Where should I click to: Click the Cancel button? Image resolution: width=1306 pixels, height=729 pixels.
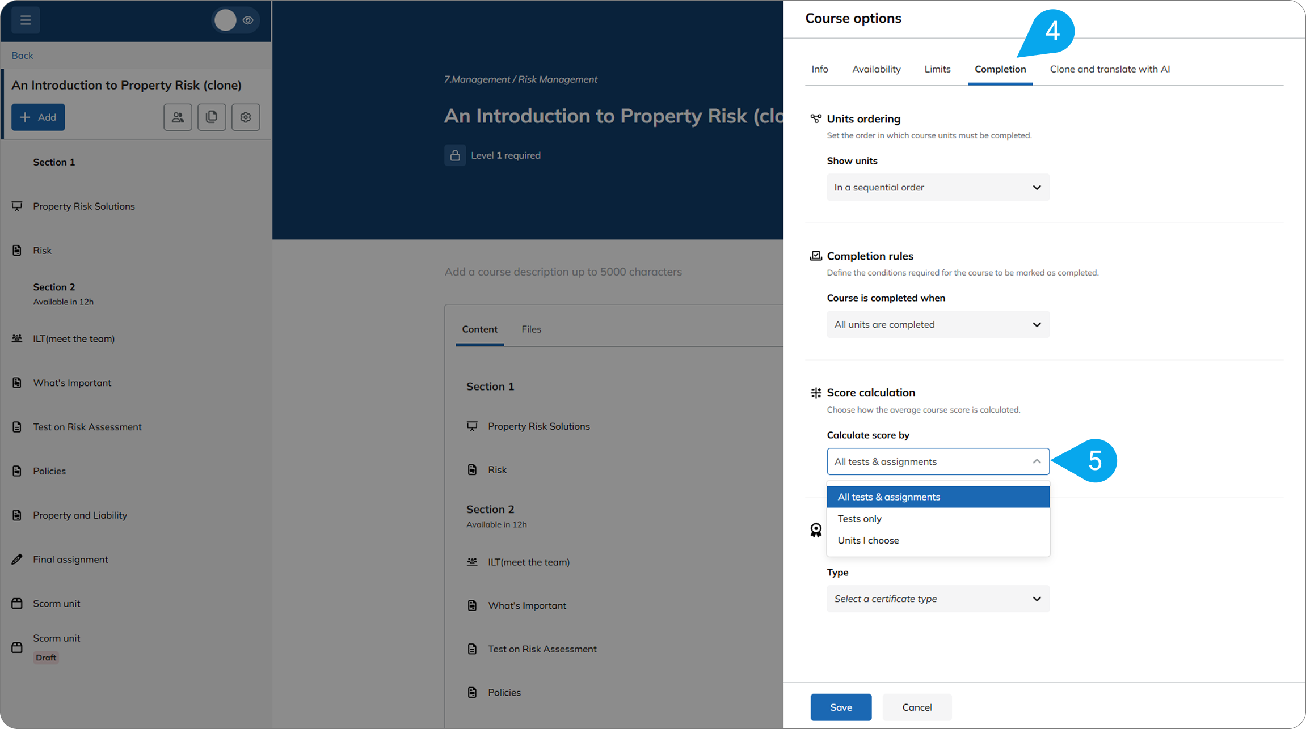point(917,707)
